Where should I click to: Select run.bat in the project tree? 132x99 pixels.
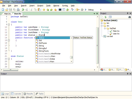pyautogui.click(x=110, y=36)
